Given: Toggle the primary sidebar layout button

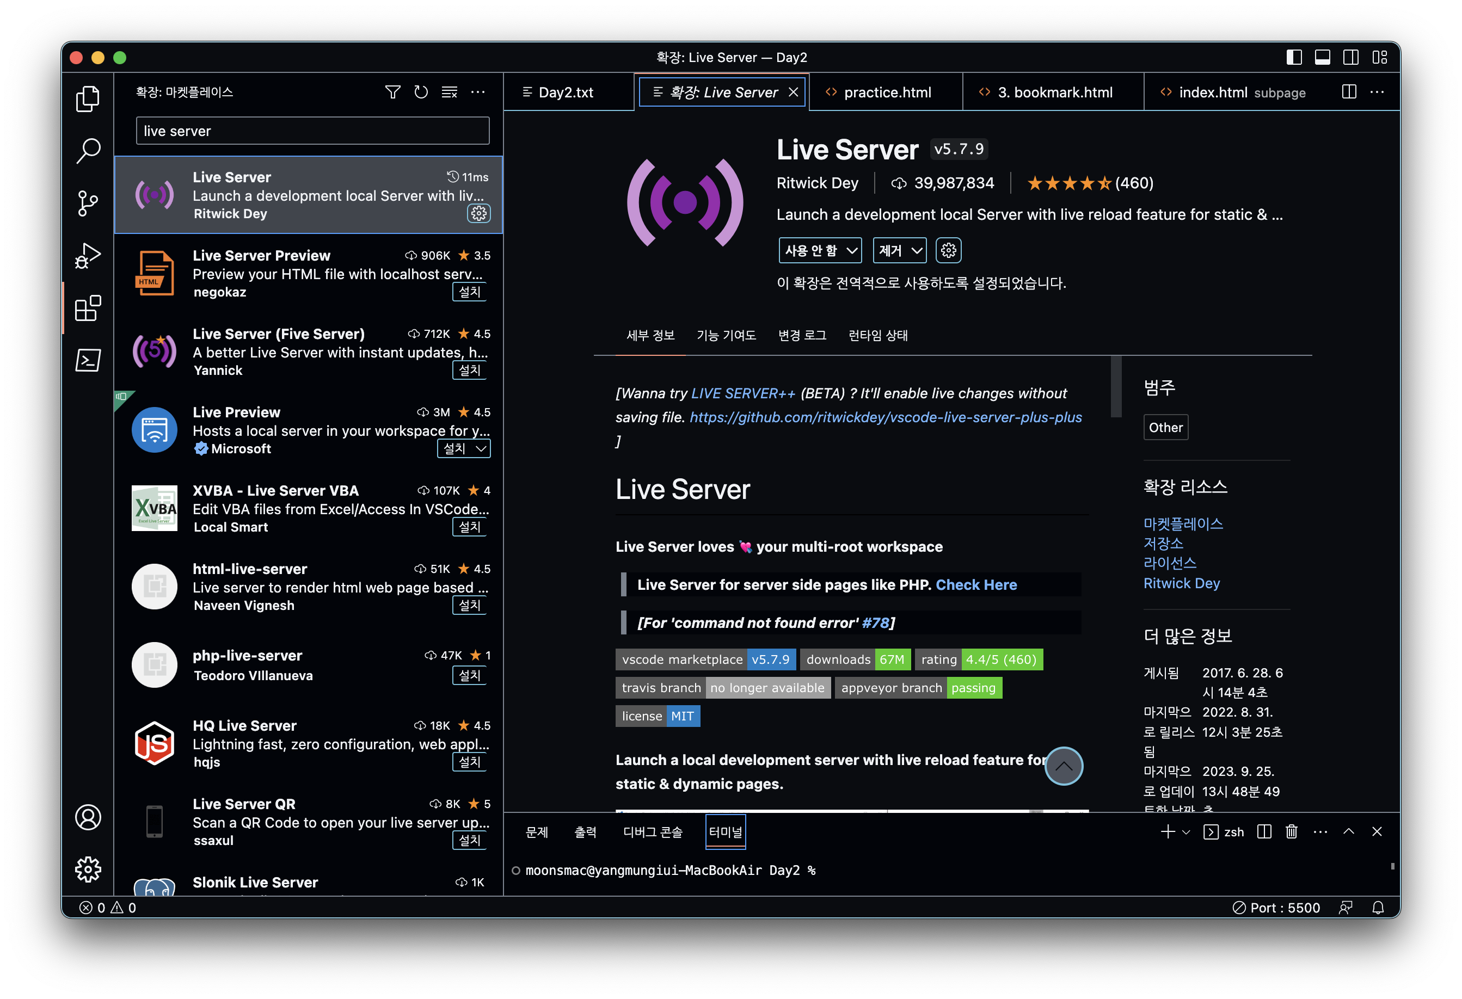Looking at the screenshot, I should click(1294, 57).
